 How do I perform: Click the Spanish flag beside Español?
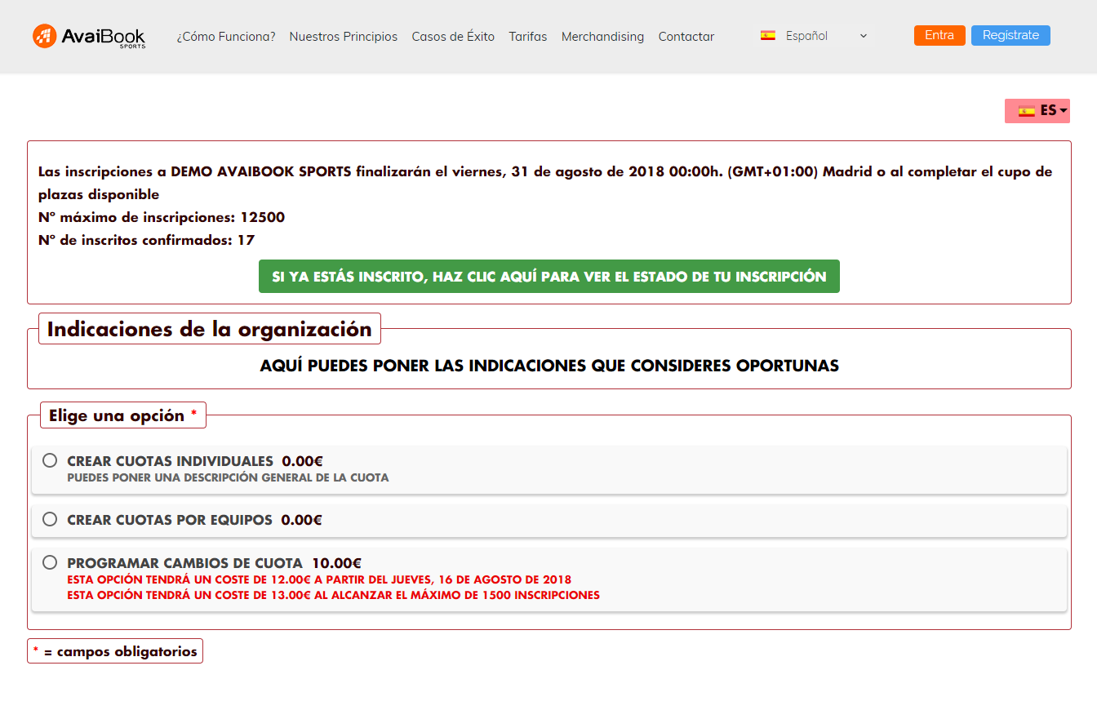pos(767,36)
